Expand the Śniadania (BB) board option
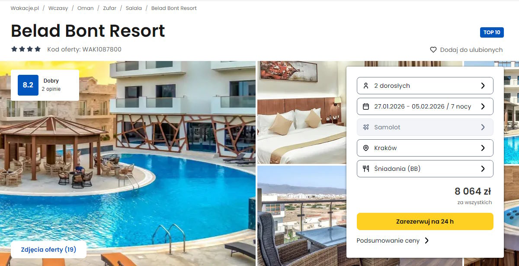 [x=425, y=169]
